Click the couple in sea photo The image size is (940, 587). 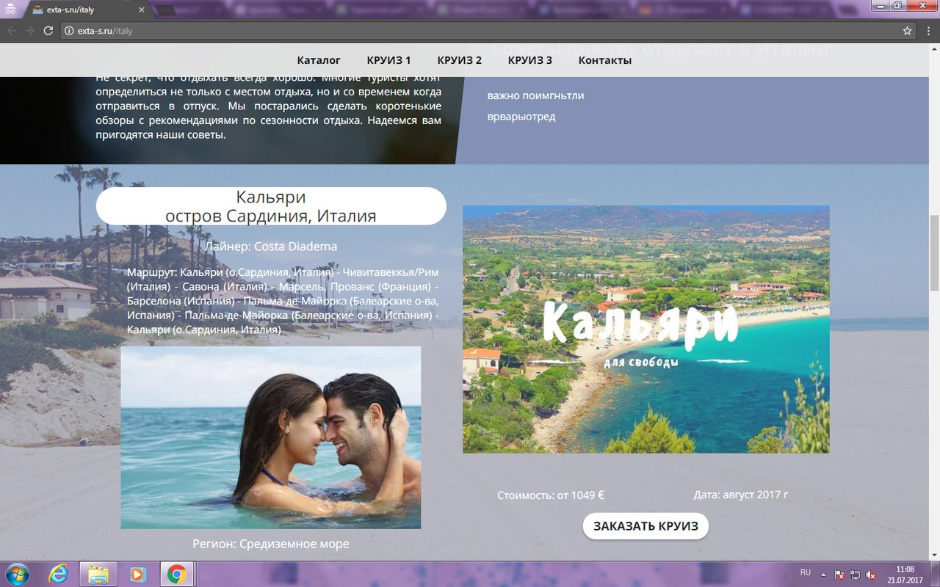[271, 437]
